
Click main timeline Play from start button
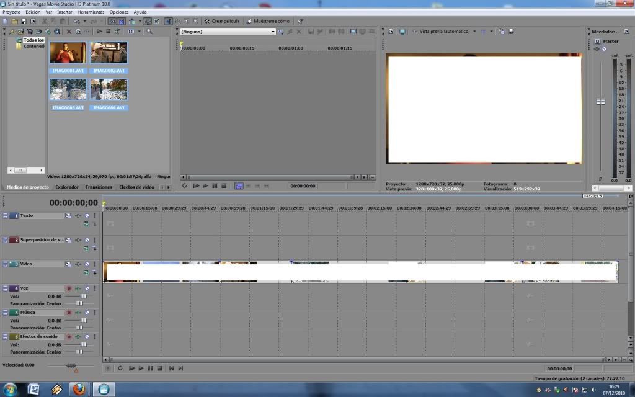pos(131,368)
